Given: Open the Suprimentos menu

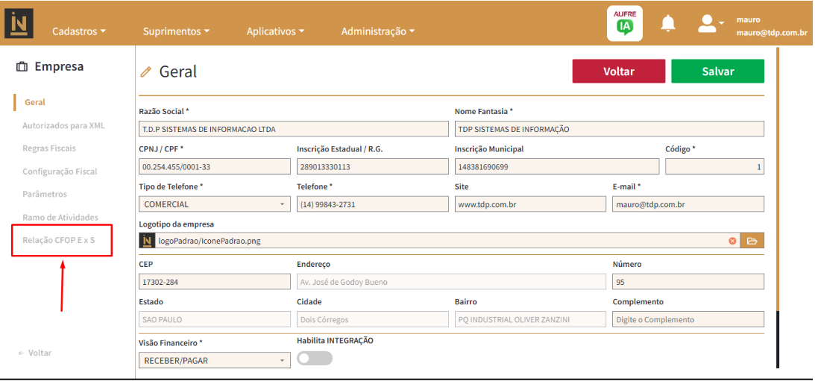Looking at the screenshot, I should click(175, 31).
